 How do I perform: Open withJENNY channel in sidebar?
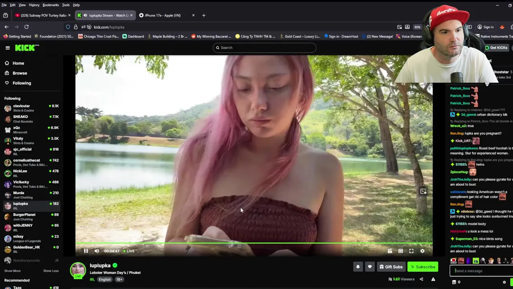pyautogui.click(x=31, y=227)
